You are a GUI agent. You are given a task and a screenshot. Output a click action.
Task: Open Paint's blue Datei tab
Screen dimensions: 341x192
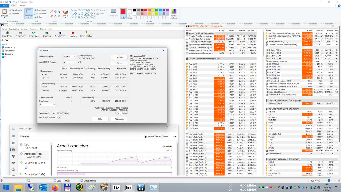[x=5, y=6]
